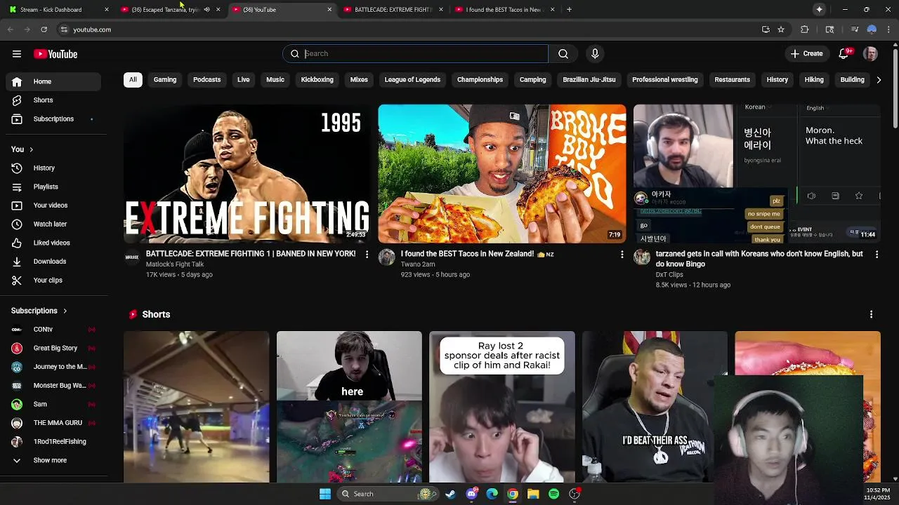Screen dimensions: 899x505
Task: Select the Professional wrestling chip
Action: point(665,80)
